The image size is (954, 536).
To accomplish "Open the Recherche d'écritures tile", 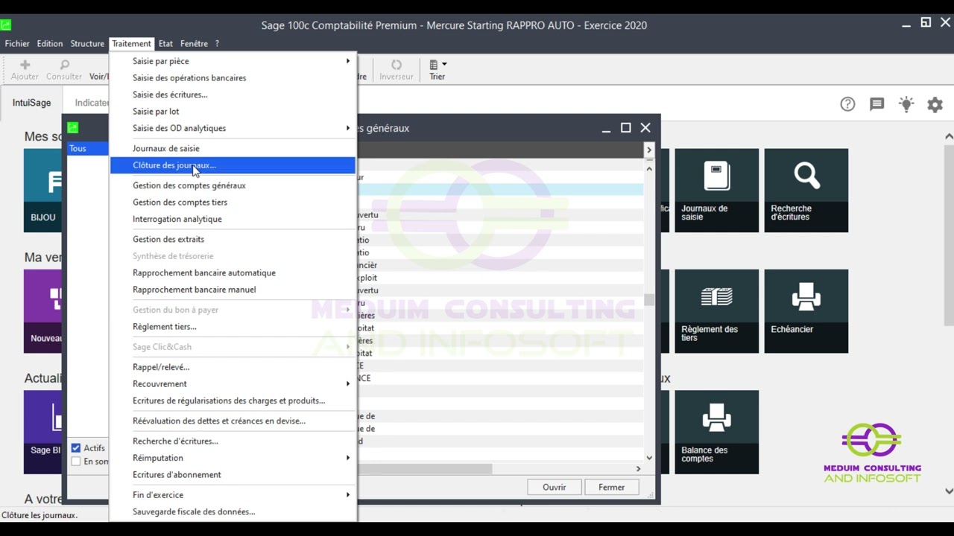I will (x=806, y=191).
